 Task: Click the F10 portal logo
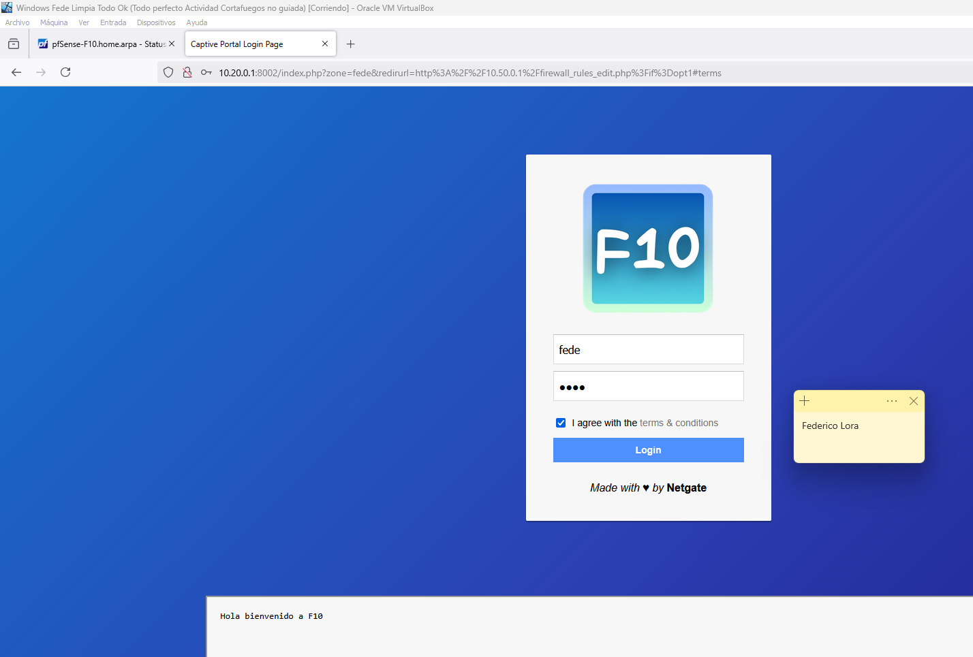648,249
